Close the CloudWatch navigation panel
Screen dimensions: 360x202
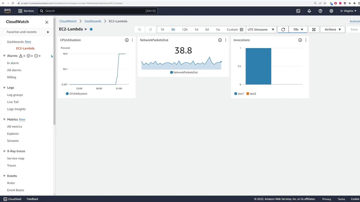pos(47,22)
